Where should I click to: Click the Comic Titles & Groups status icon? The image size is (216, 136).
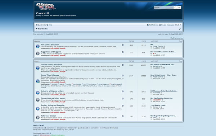pyautogui.click(x=38, y=81)
